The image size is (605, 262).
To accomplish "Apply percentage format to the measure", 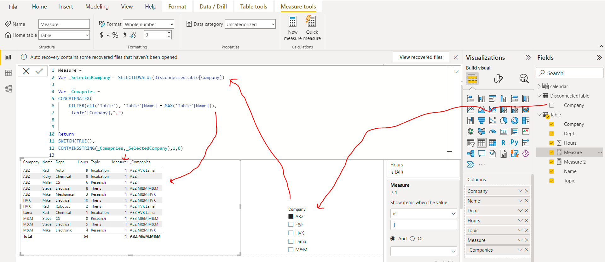I will (x=115, y=35).
